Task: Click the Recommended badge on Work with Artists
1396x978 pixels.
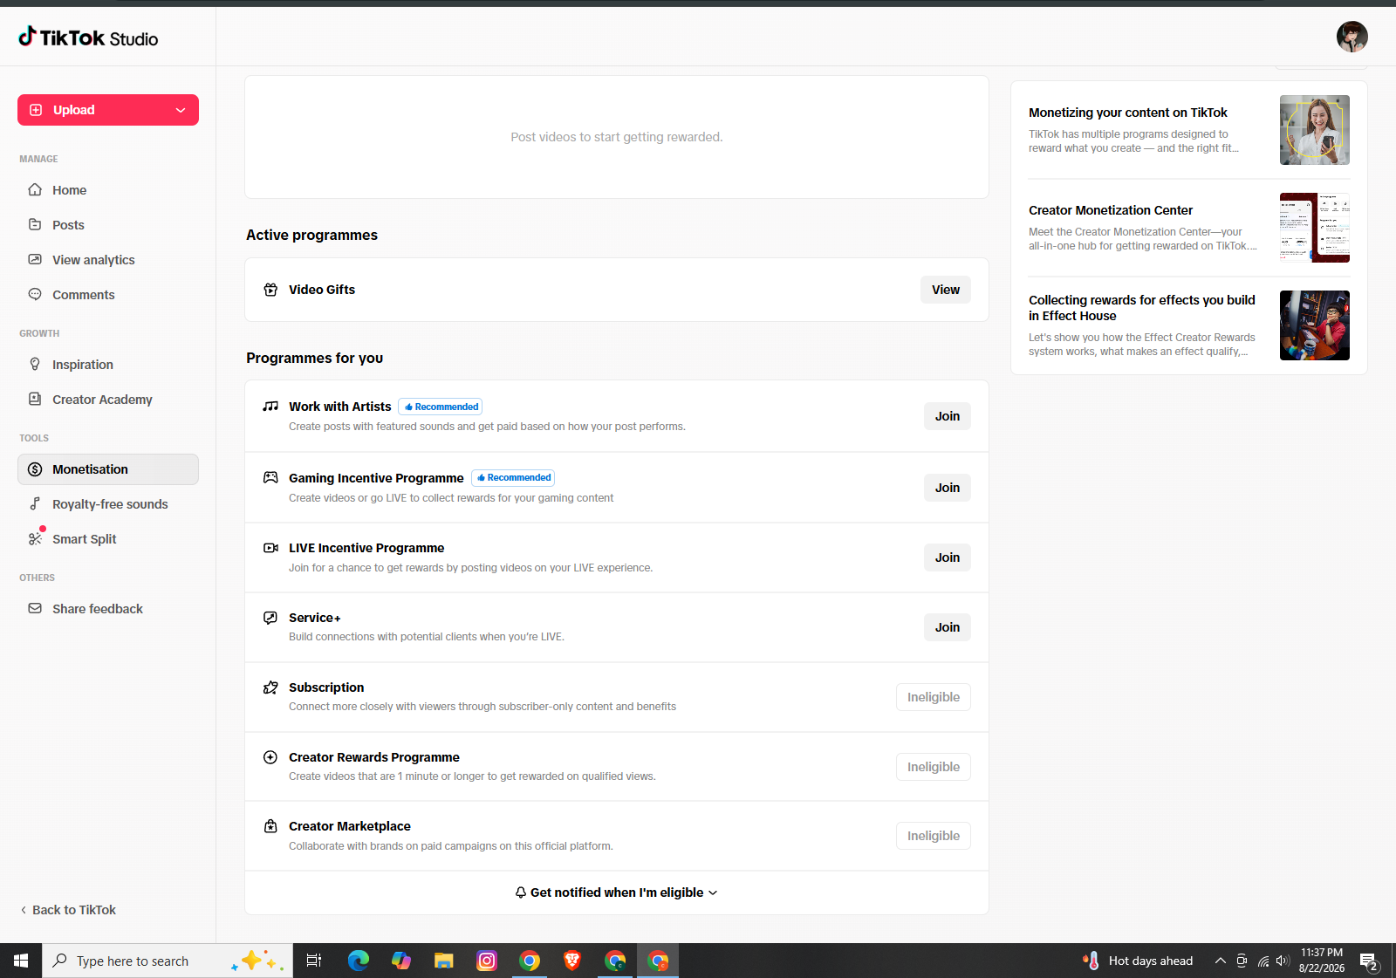Action: click(441, 407)
